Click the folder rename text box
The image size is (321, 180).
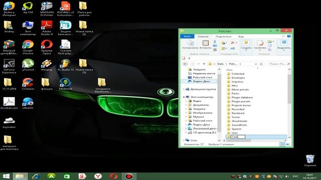click(x=238, y=136)
